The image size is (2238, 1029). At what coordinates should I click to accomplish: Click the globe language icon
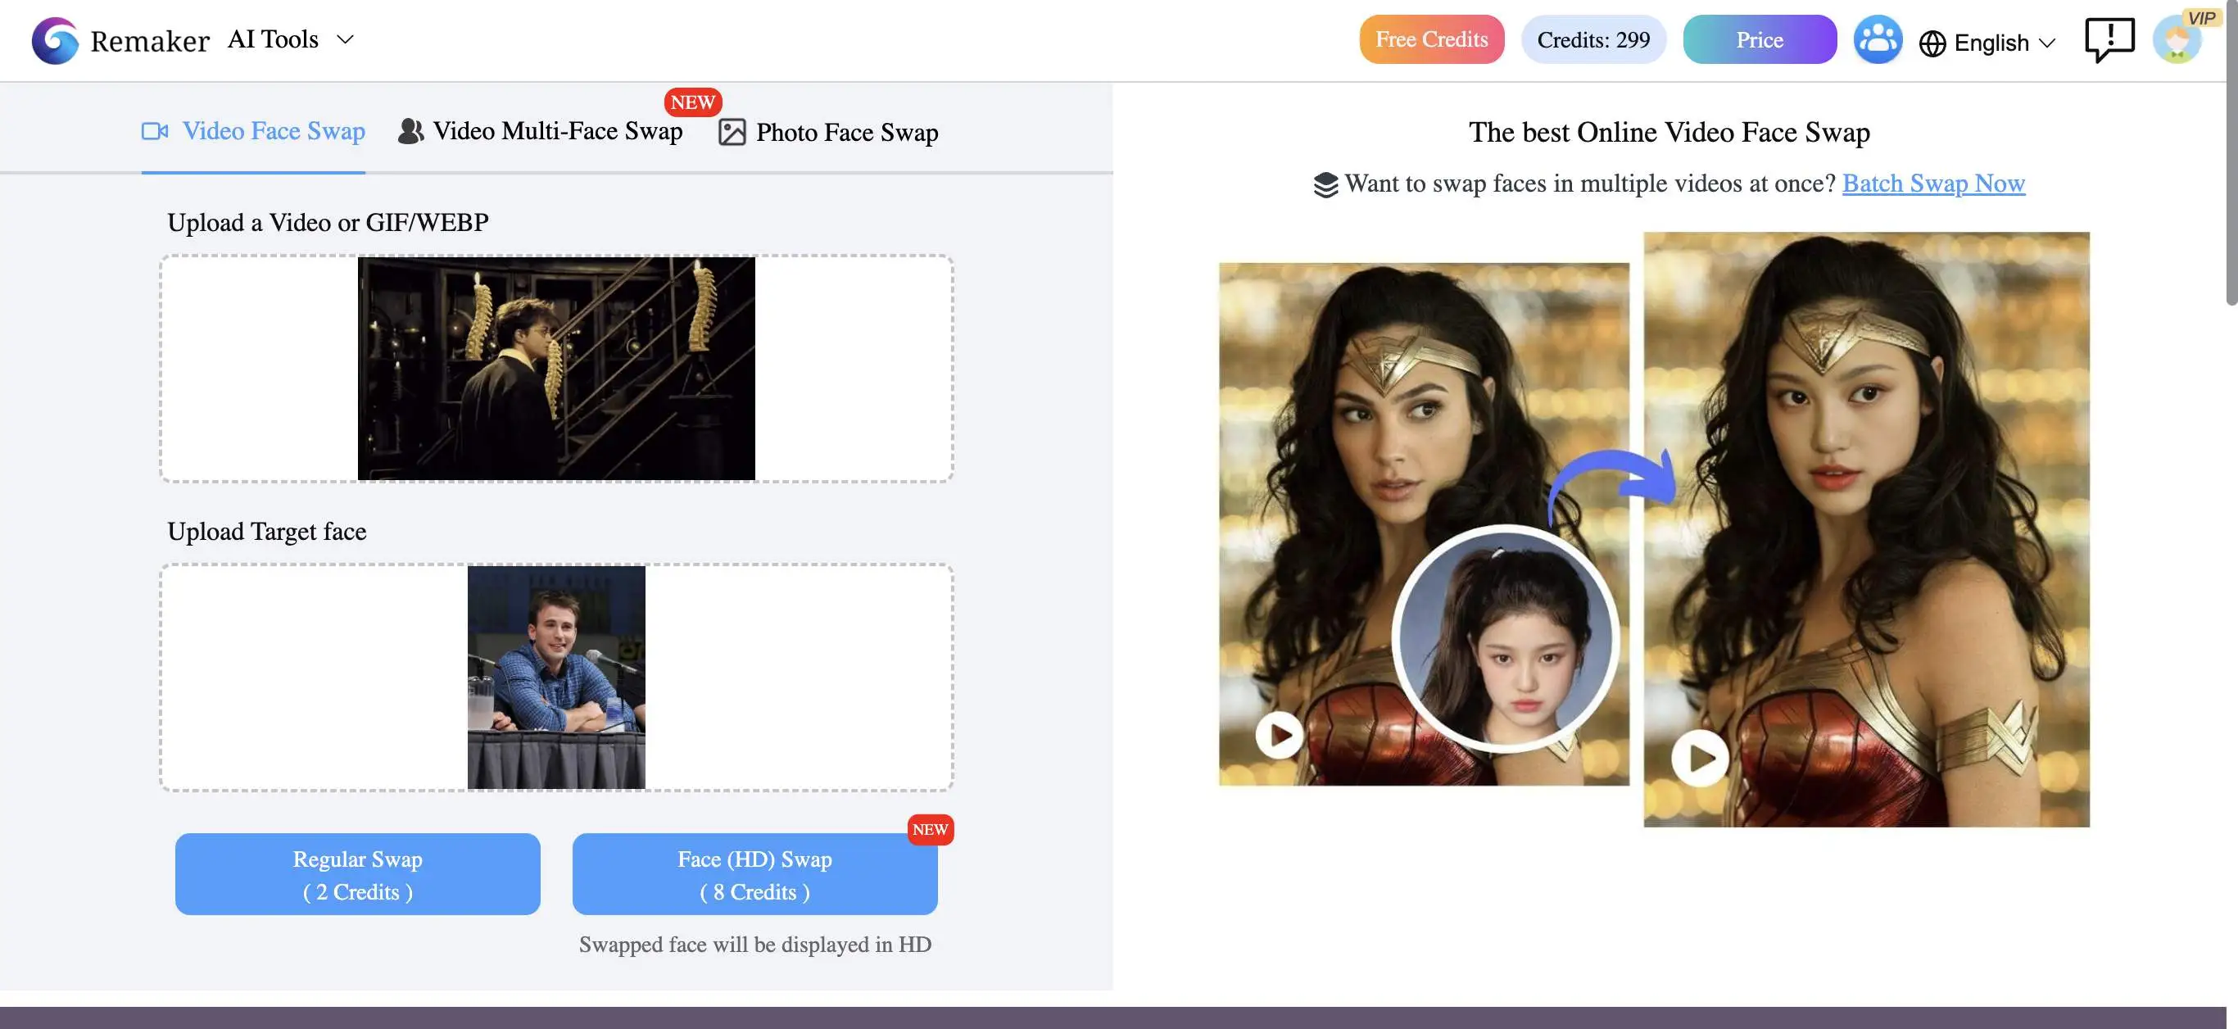(x=1932, y=43)
